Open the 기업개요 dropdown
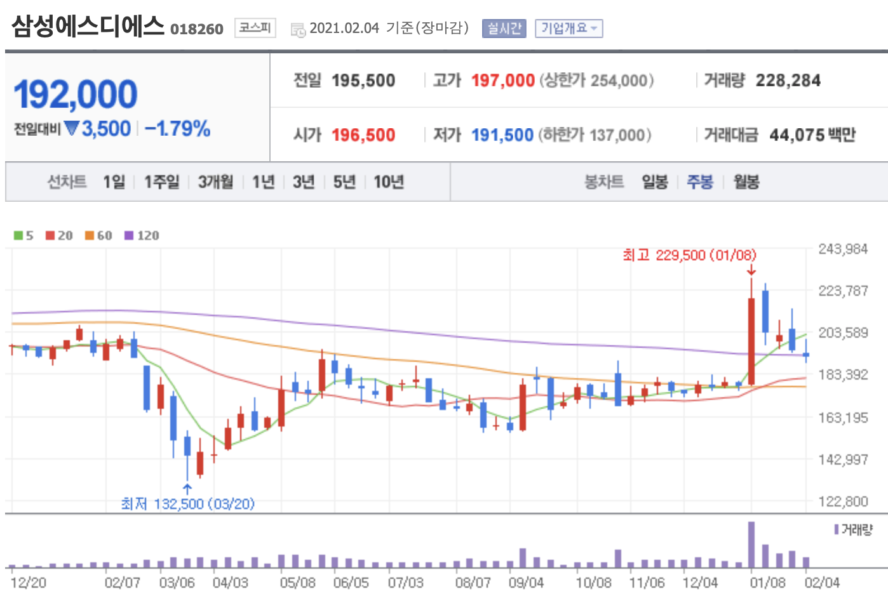The width and height of the screenshot is (888, 608). click(568, 29)
